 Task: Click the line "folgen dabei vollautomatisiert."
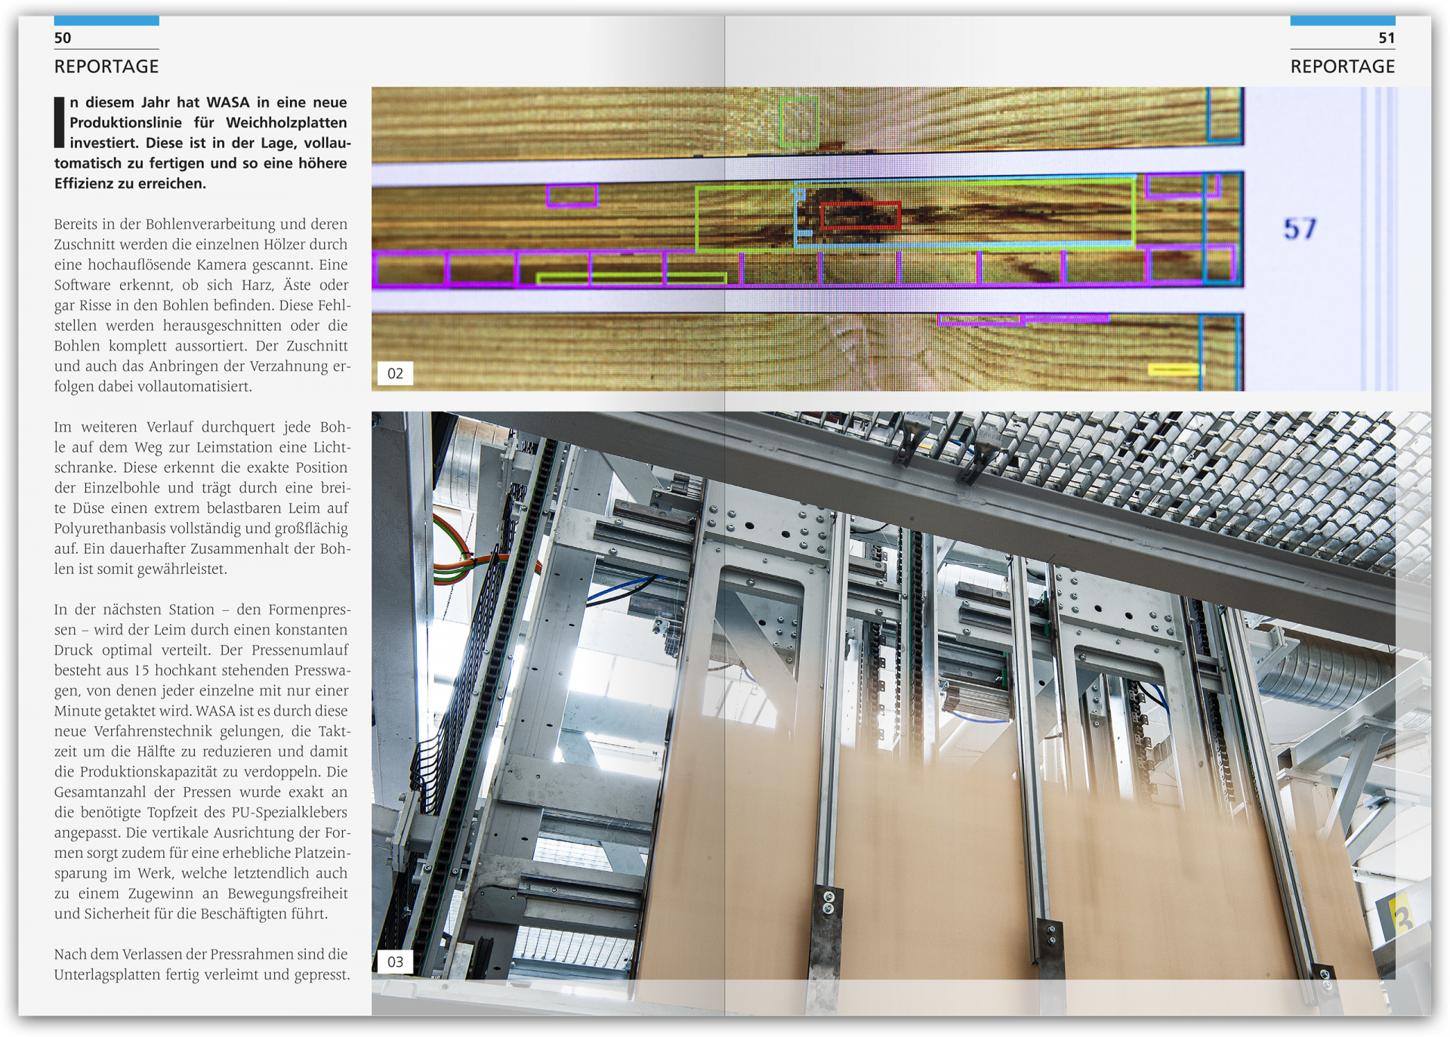(153, 387)
